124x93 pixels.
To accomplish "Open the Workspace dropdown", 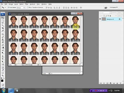I will pos(113,7).
